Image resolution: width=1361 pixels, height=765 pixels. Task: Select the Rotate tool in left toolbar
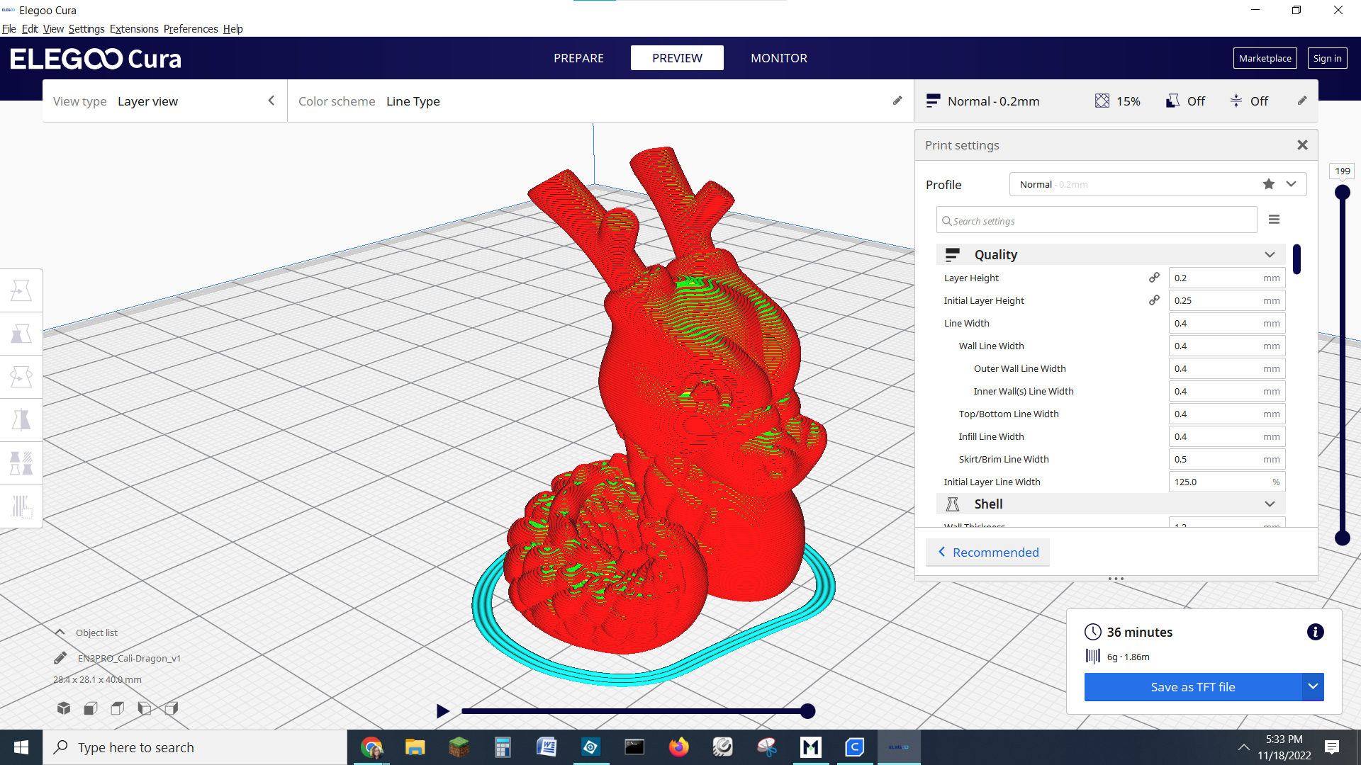point(21,377)
